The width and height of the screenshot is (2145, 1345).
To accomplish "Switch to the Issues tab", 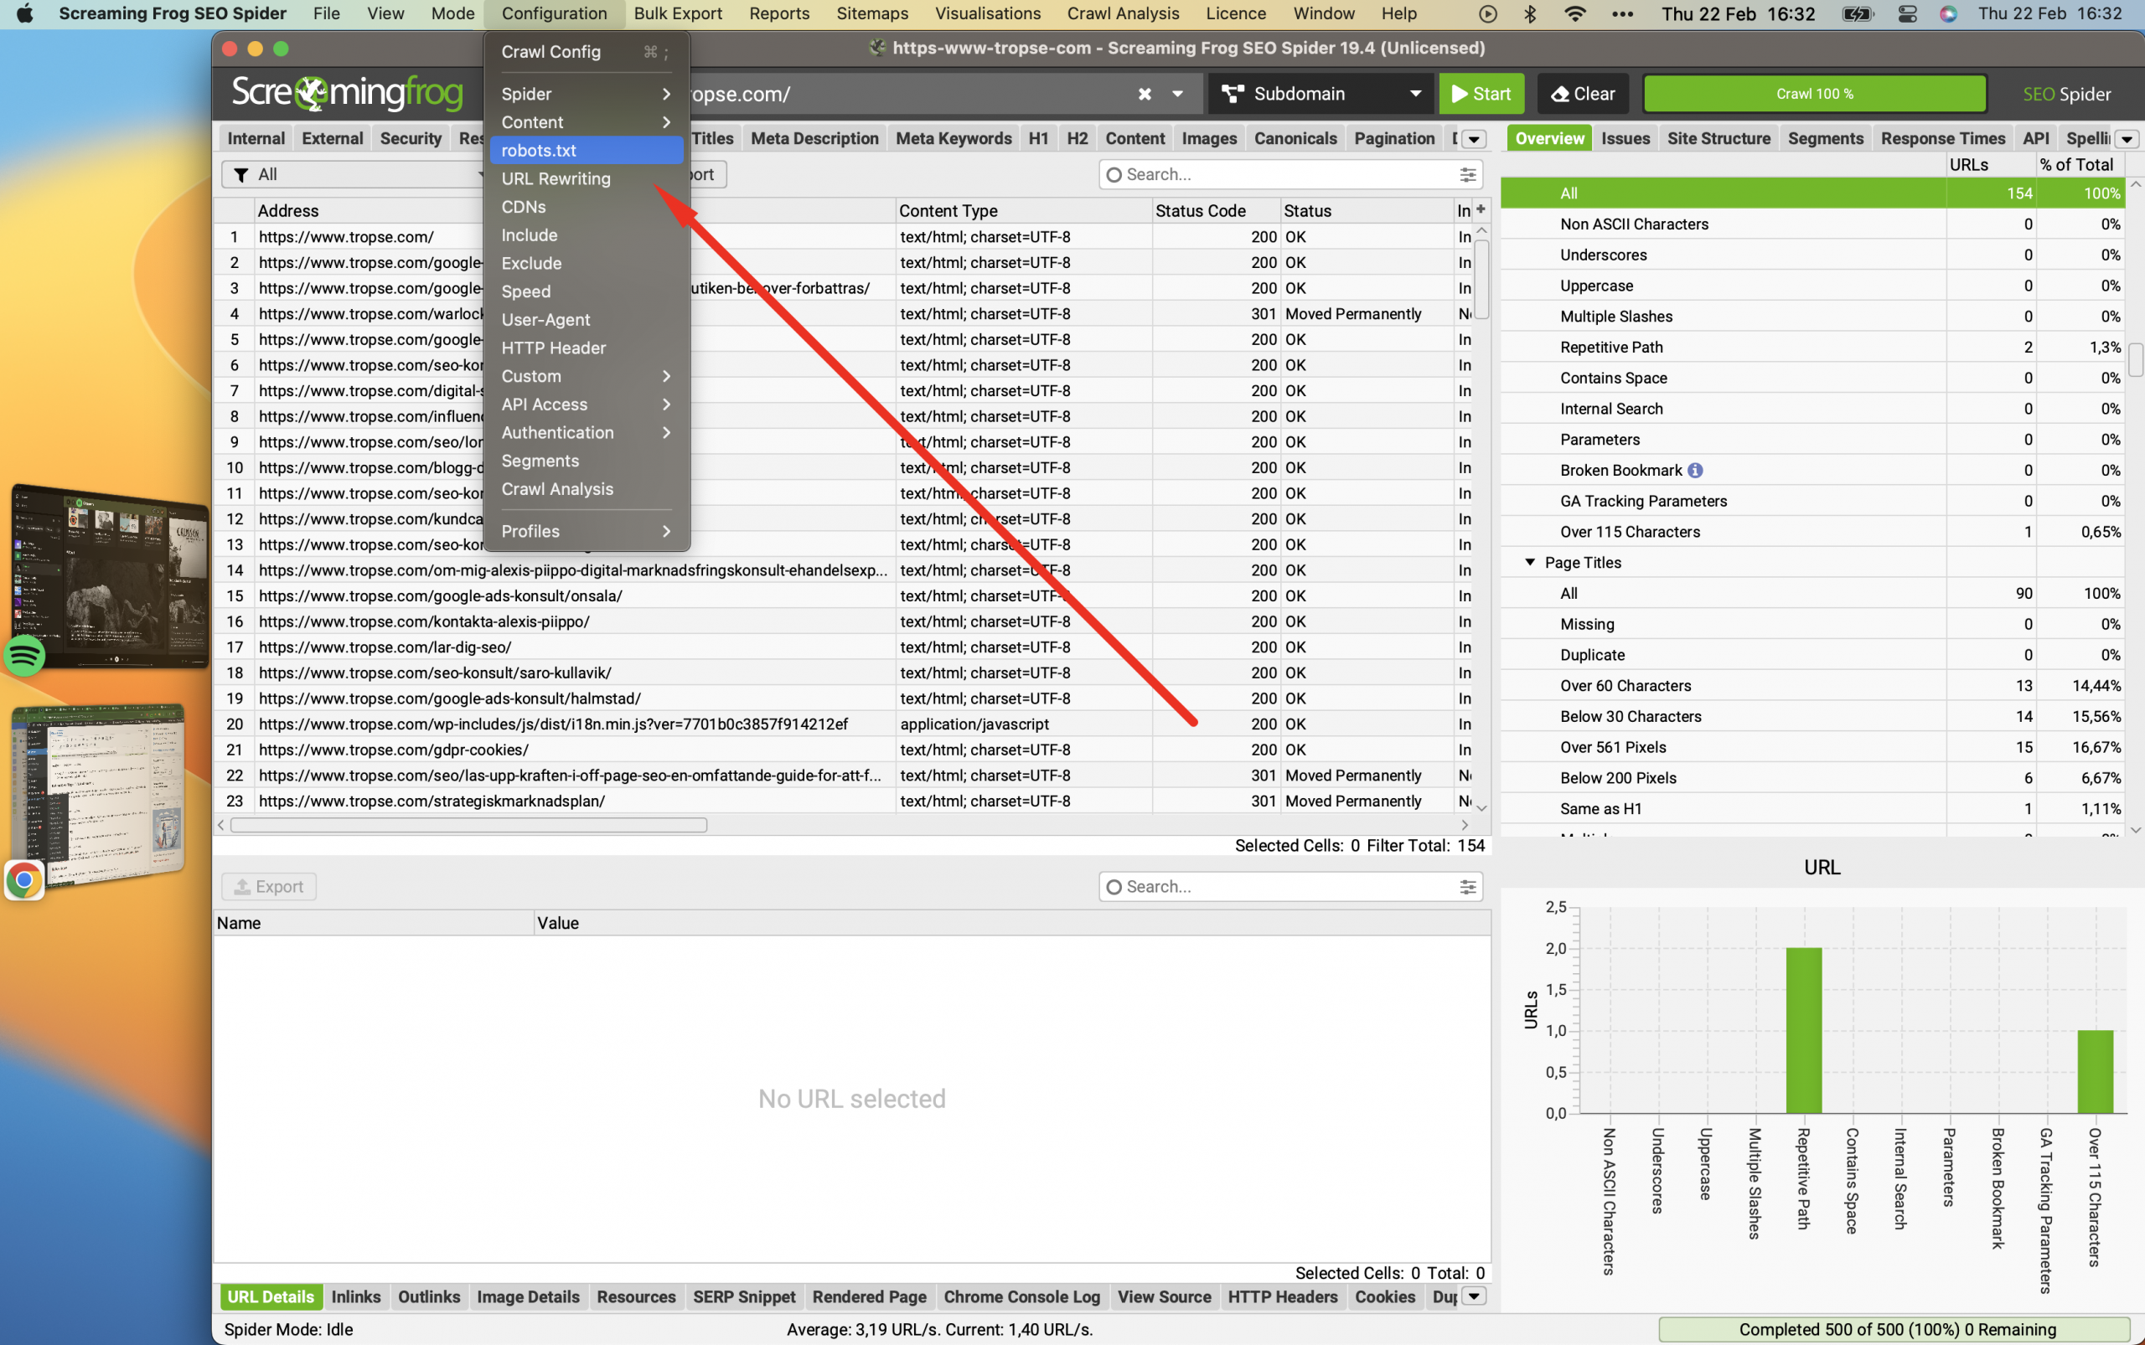I will [x=1626, y=138].
